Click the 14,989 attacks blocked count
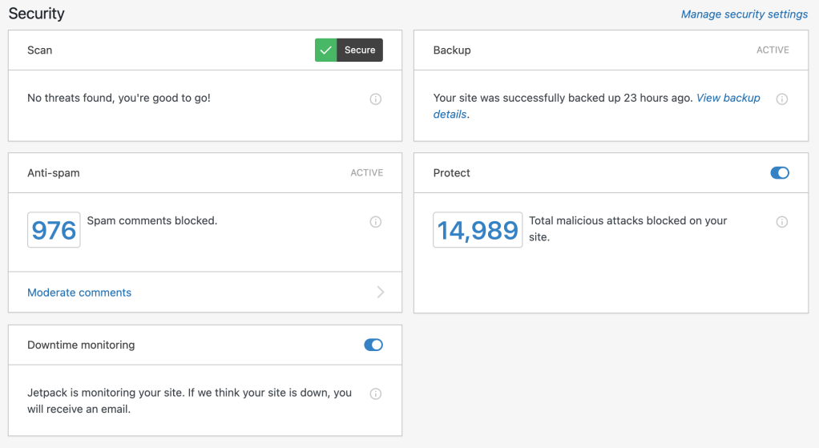Image resolution: width=819 pixels, height=448 pixels. (x=478, y=230)
